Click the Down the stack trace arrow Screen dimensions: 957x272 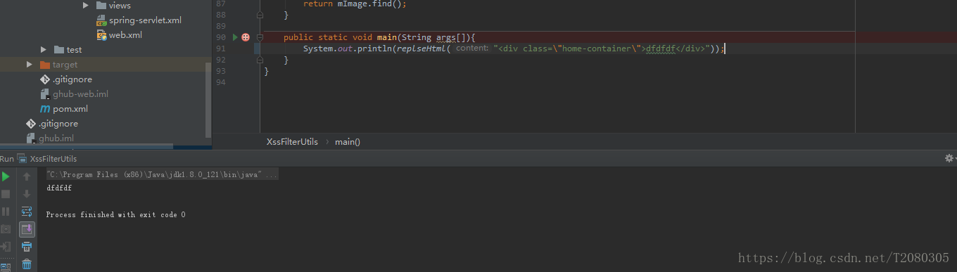[27, 193]
